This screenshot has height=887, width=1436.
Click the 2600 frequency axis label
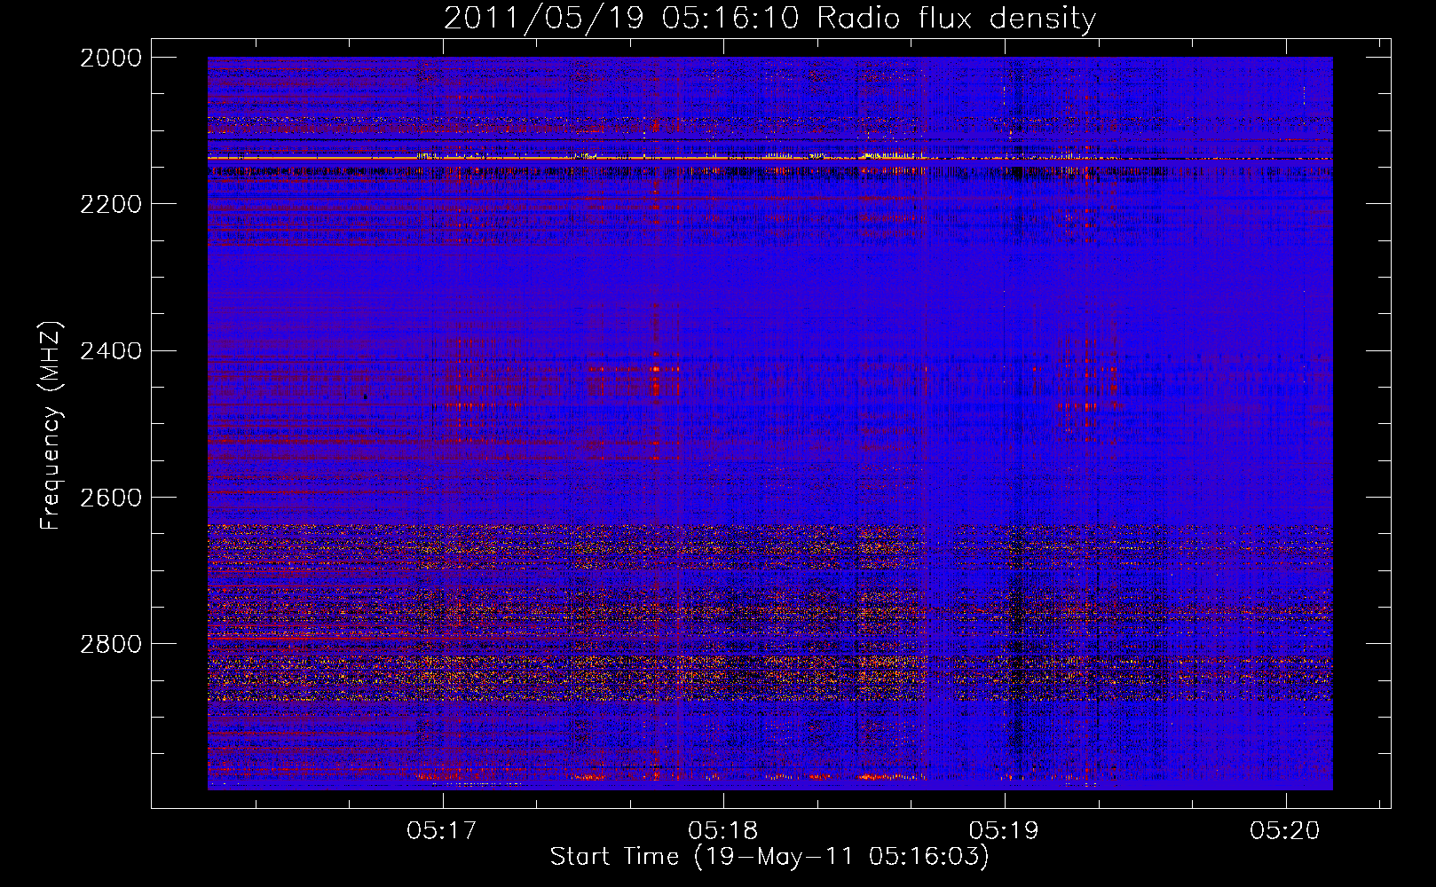(111, 498)
